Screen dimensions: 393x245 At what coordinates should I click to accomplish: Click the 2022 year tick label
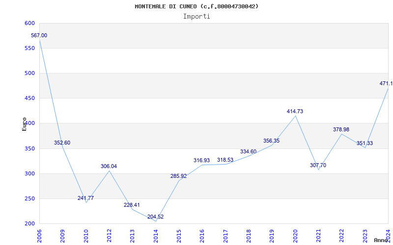tap(342, 236)
